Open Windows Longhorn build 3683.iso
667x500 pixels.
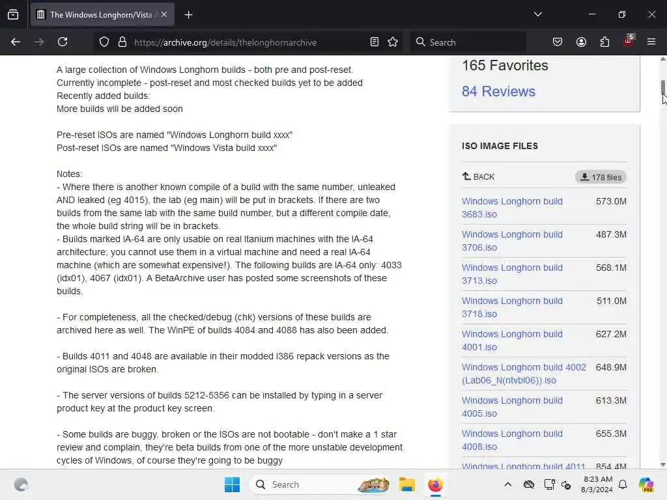(512, 208)
